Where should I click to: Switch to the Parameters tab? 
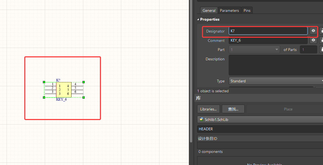[x=229, y=10]
